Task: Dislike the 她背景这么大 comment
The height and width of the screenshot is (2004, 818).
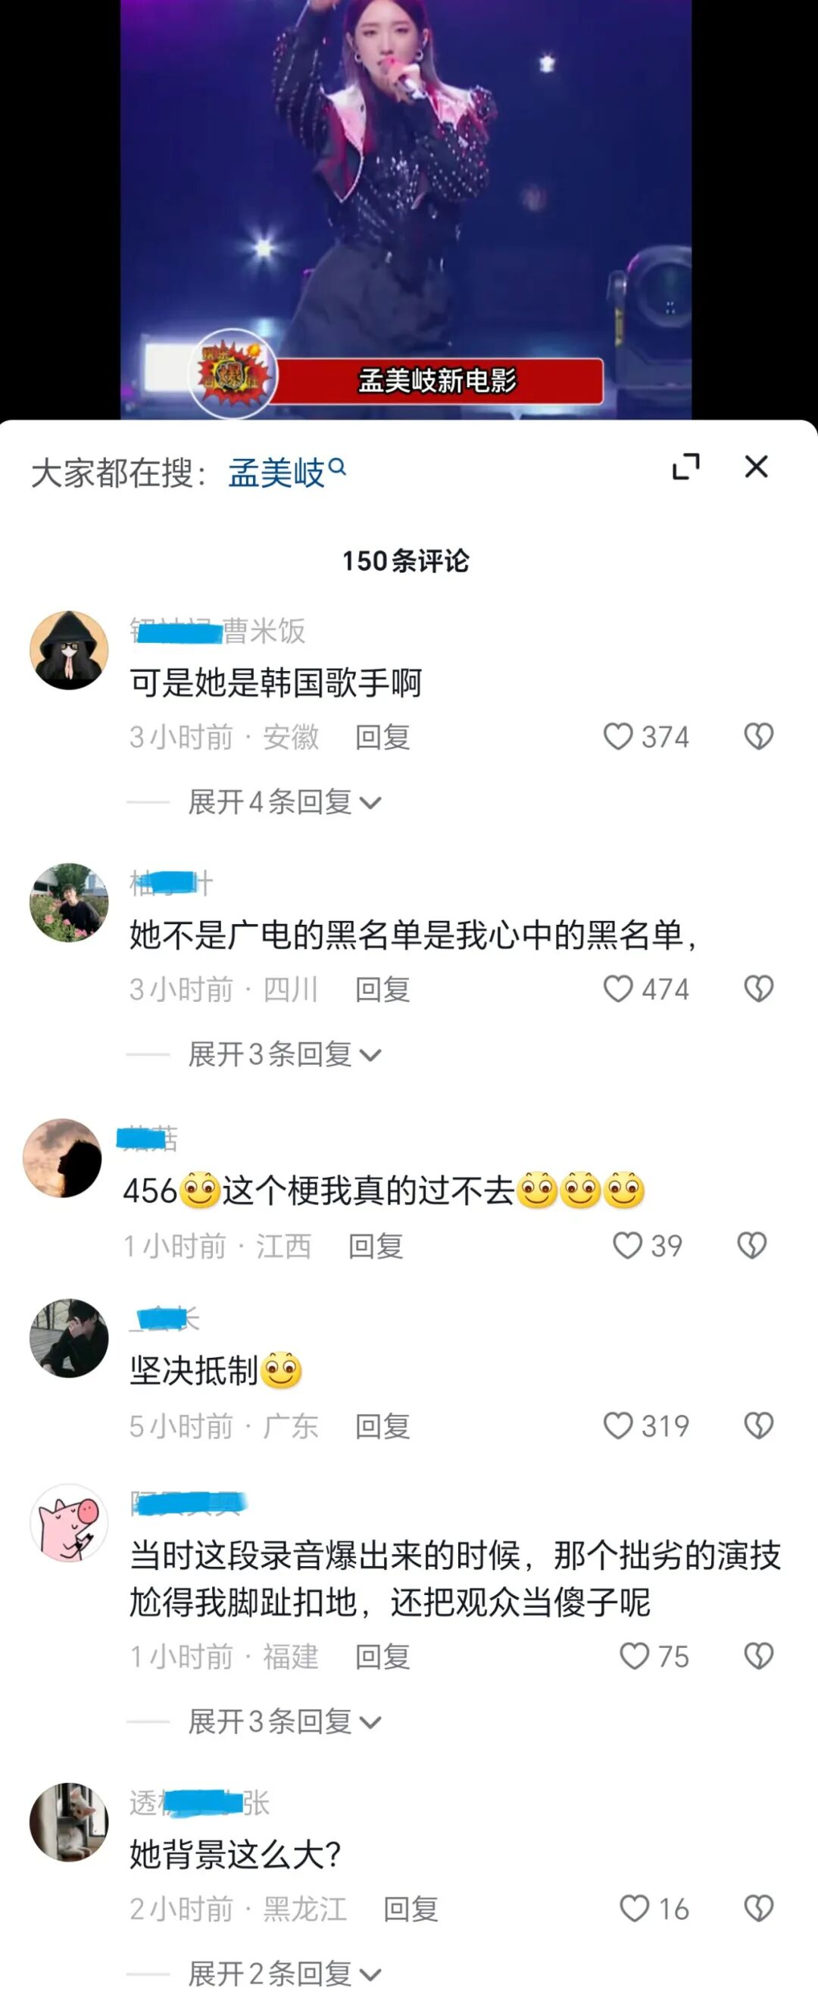Action: point(758,1909)
